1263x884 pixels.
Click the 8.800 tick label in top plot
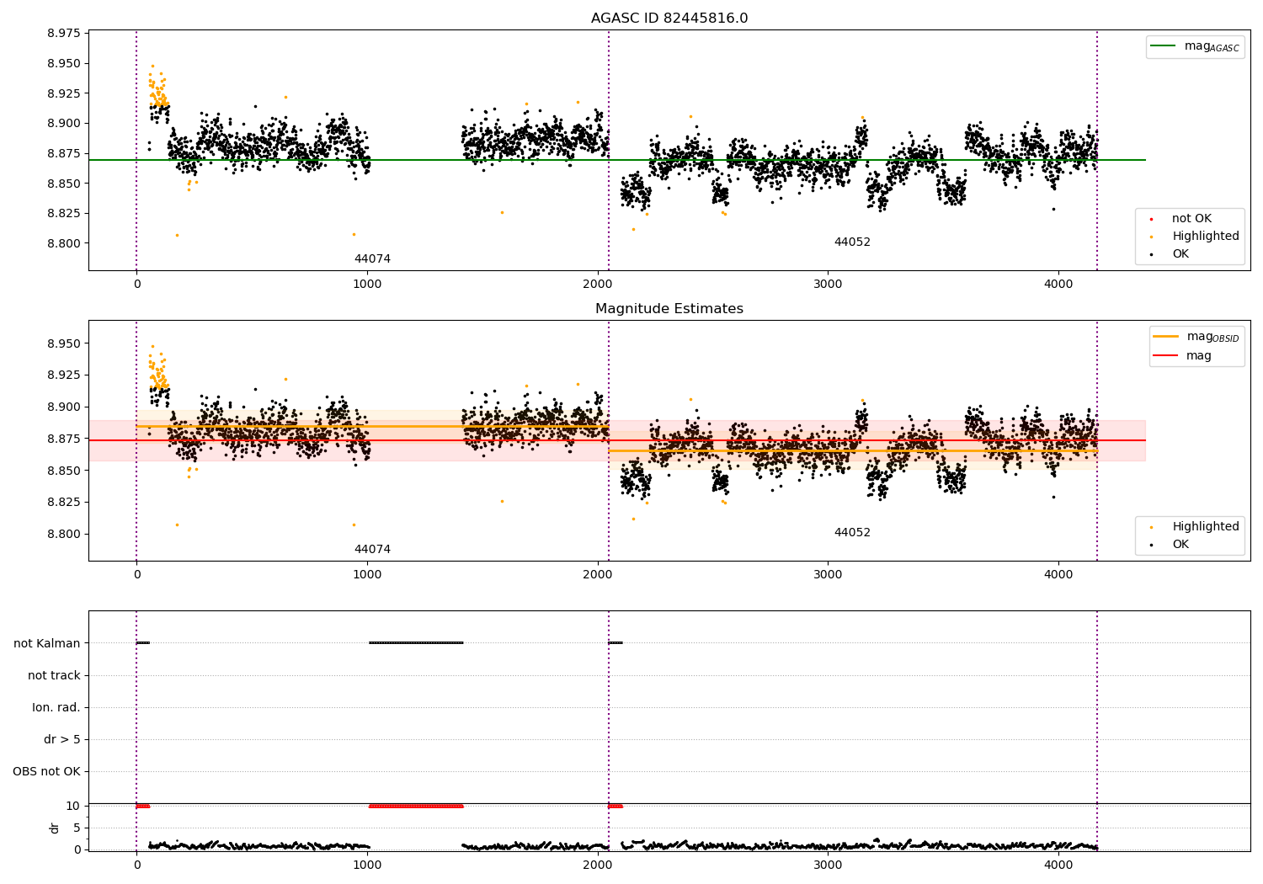tap(64, 243)
